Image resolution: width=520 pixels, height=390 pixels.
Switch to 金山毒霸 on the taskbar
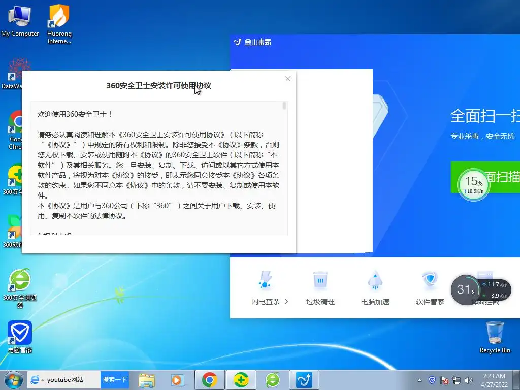(x=304, y=380)
